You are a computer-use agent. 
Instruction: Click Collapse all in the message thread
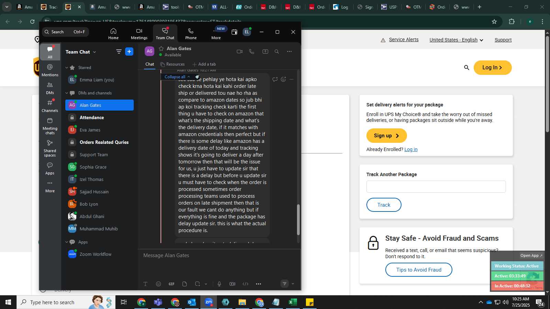pyautogui.click(x=177, y=77)
